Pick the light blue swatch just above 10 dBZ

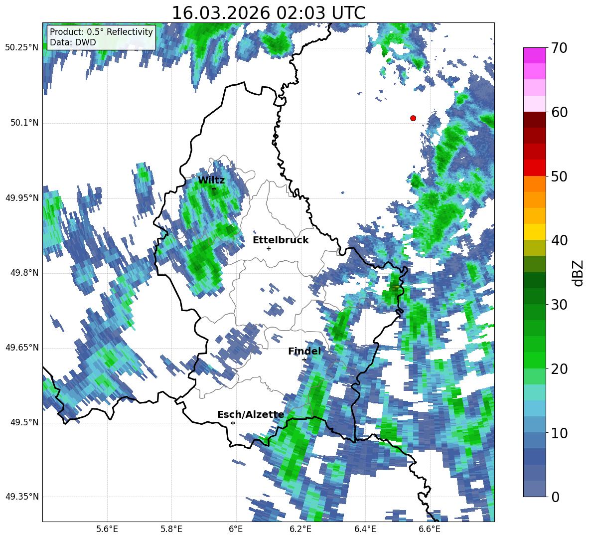point(534,424)
